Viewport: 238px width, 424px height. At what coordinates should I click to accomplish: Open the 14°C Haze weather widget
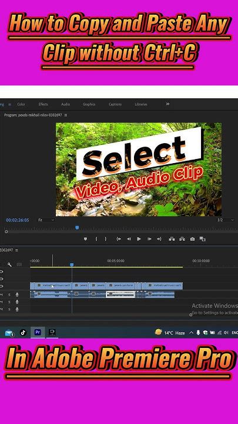(x=170, y=333)
